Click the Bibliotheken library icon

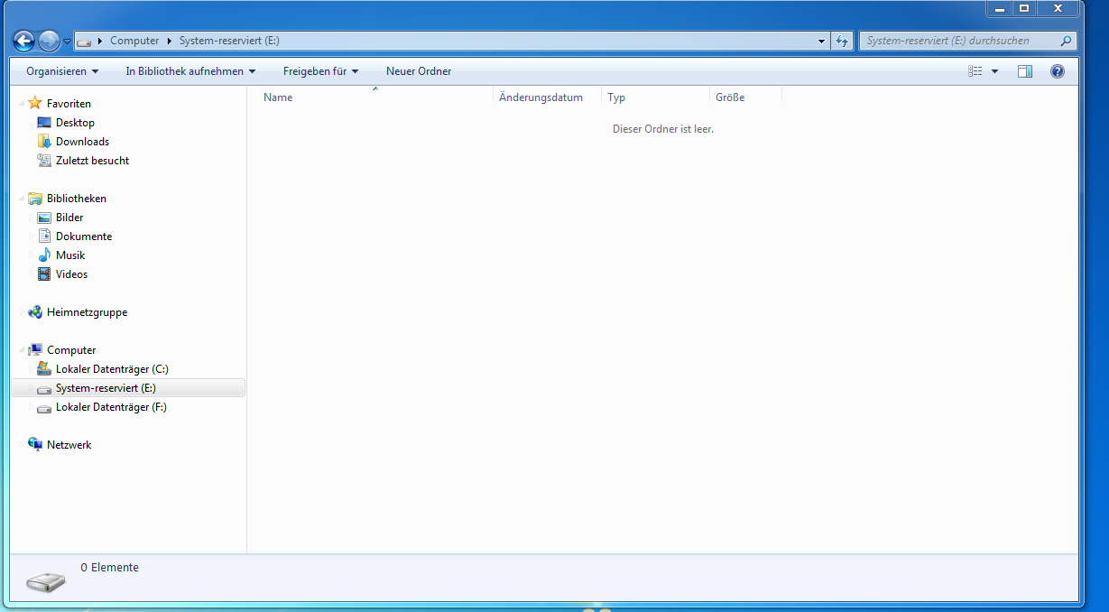(x=35, y=198)
